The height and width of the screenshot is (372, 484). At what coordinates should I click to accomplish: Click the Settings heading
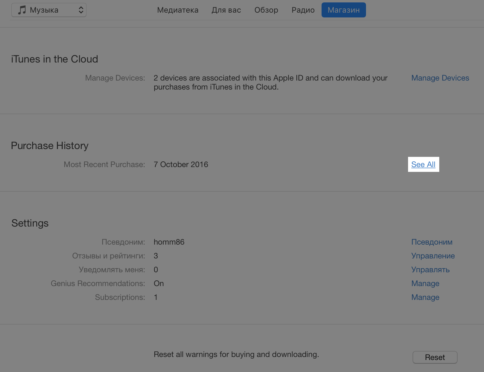[30, 223]
